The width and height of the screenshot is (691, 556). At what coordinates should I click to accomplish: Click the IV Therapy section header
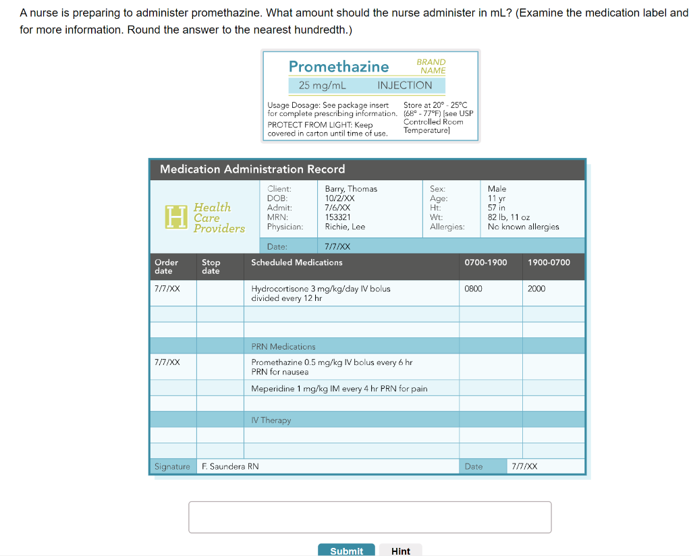click(271, 420)
